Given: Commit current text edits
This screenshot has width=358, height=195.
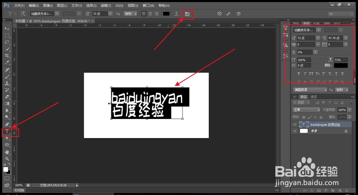Looking at the screenshot, I should (x=228, y=14).
